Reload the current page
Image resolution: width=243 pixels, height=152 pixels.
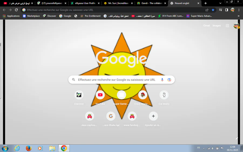[16, 10]
